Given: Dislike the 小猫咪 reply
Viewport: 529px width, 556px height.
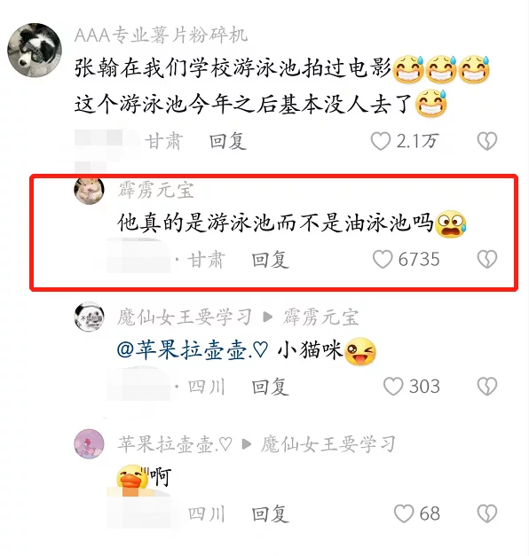Looking at the screenshot, I should coord(487,386).
